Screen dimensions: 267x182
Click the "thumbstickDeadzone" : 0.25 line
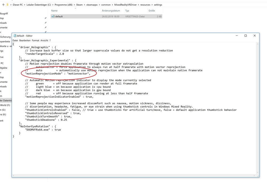click(46, 120)
